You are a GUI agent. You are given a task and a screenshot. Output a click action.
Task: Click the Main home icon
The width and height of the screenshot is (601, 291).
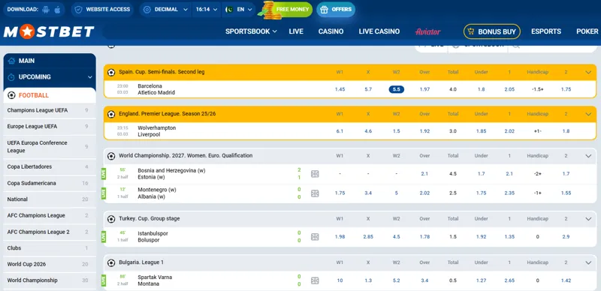click(11, 61)
